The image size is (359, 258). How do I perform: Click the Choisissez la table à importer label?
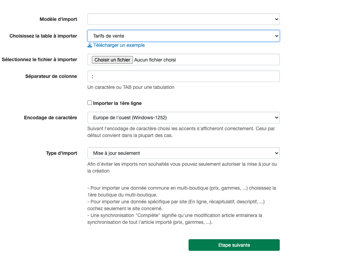[43, 36]
